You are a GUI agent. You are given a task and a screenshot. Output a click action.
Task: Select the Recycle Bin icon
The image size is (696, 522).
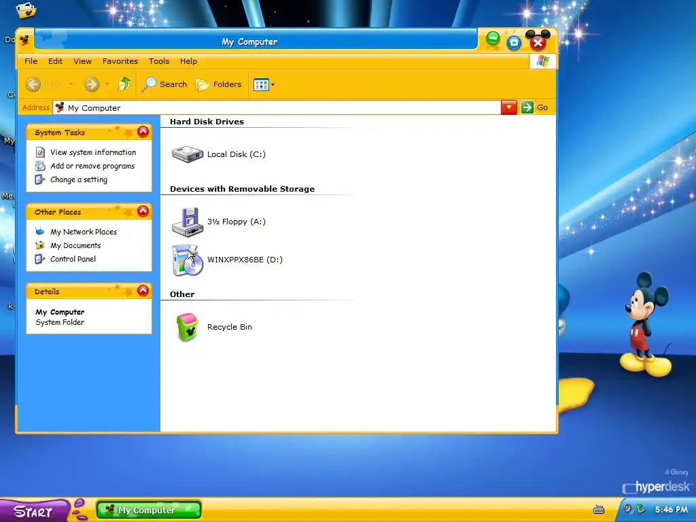point(188,327)
